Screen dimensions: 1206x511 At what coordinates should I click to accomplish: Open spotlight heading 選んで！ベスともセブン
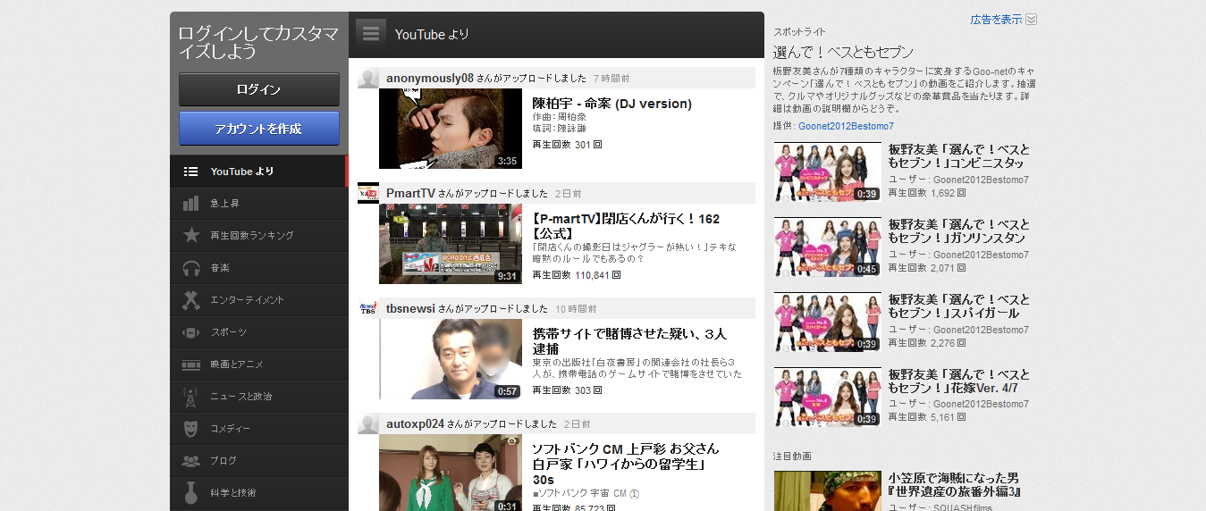click(844, 52)
